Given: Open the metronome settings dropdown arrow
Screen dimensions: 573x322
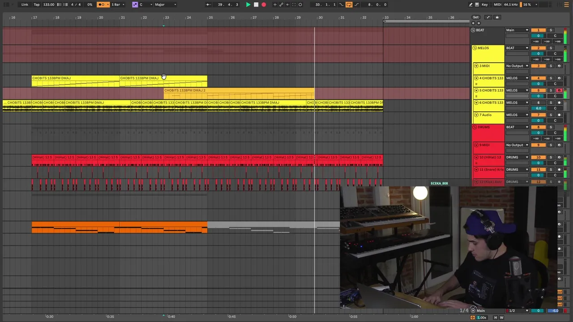Looking at the screenshot, I should (x=107, y=4).
